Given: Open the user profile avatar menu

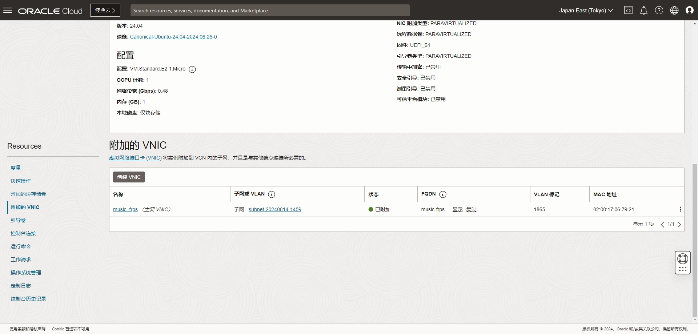Looking at the screenshot, I should [x=689, y=10].
